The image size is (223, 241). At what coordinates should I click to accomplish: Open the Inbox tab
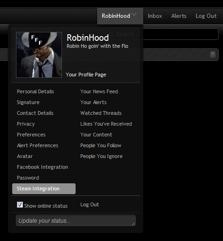pos(155,16)
